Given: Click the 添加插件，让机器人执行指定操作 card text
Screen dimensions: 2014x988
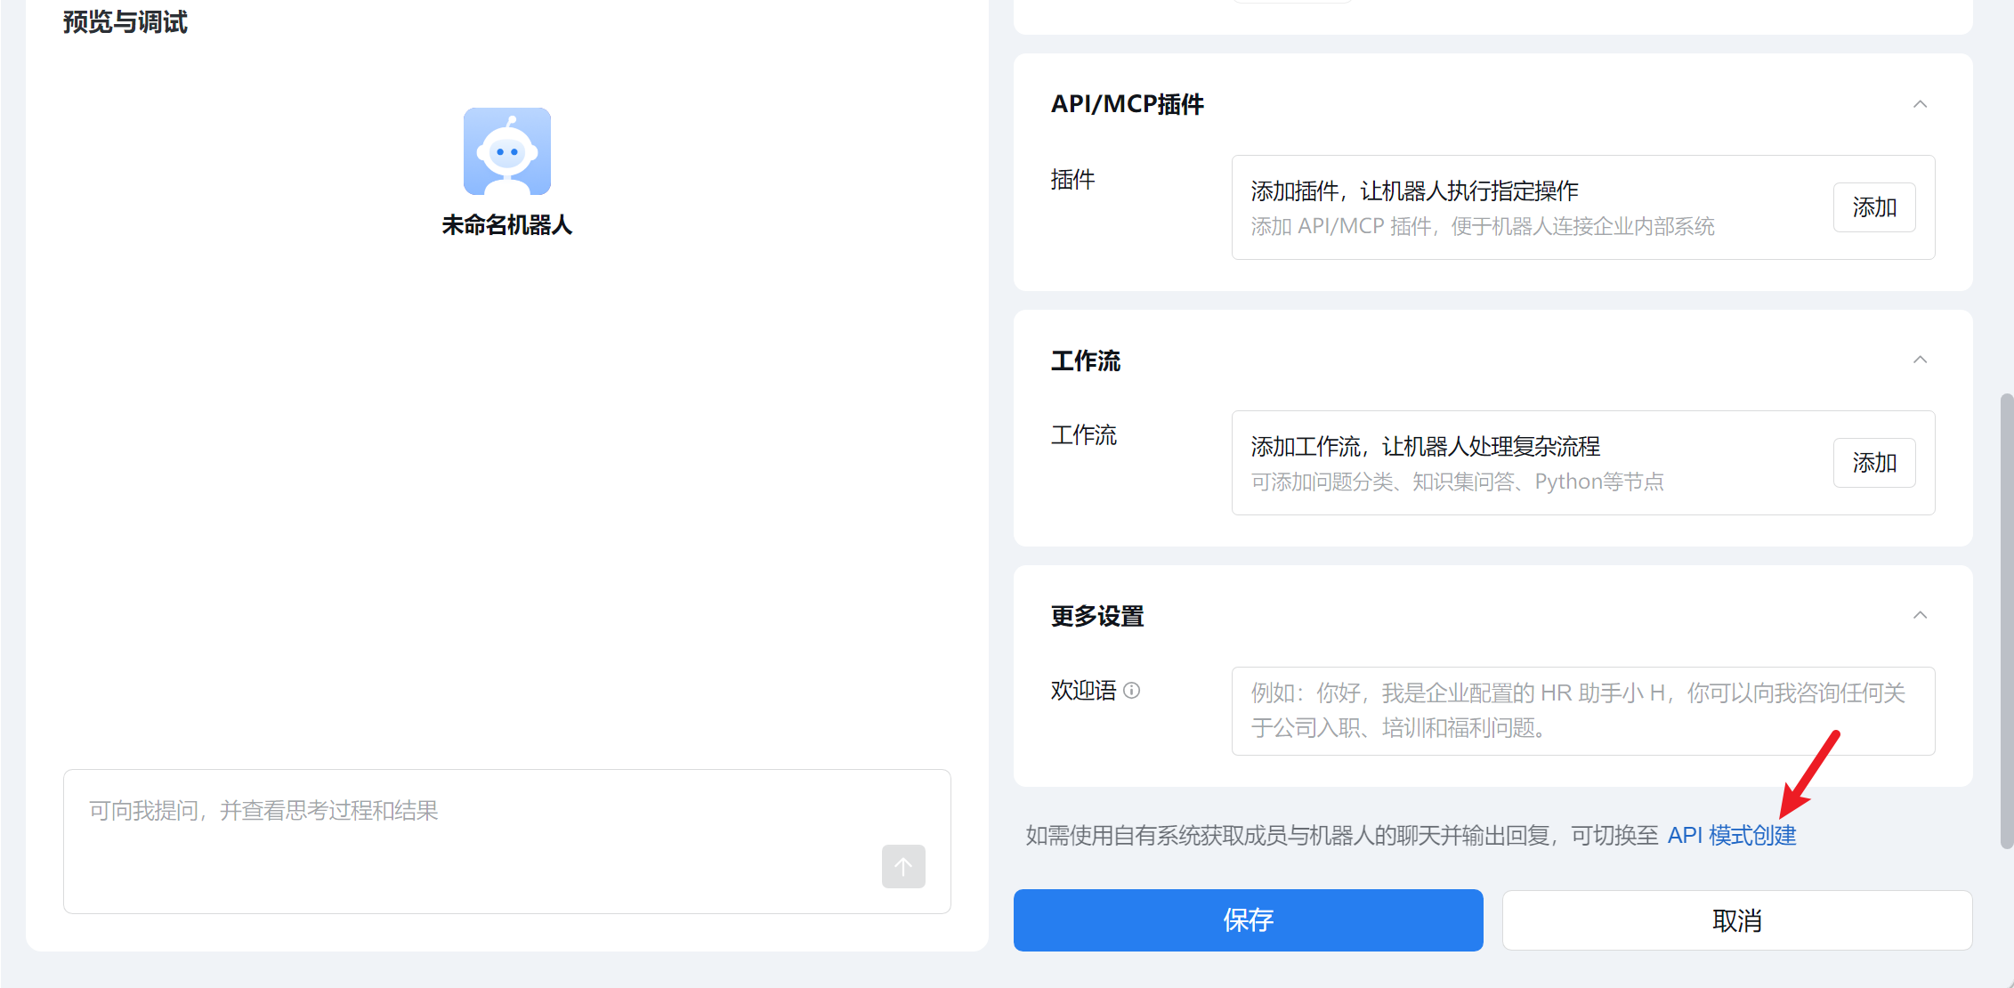Looking at the screenshot, I should [1413, 191].
